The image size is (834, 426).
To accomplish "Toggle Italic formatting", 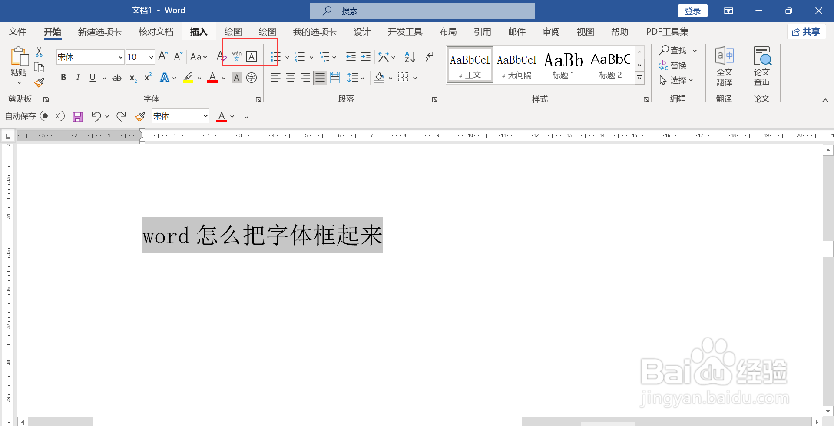I will coord(78,78).
